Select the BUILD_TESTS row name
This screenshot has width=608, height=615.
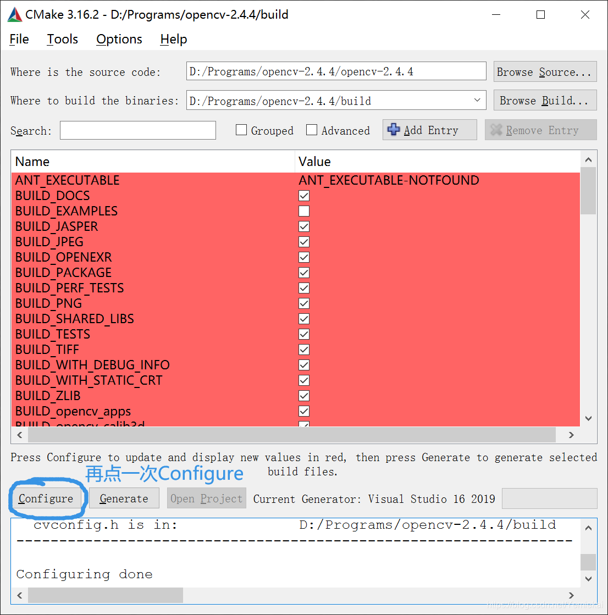[x=53, y=334]
